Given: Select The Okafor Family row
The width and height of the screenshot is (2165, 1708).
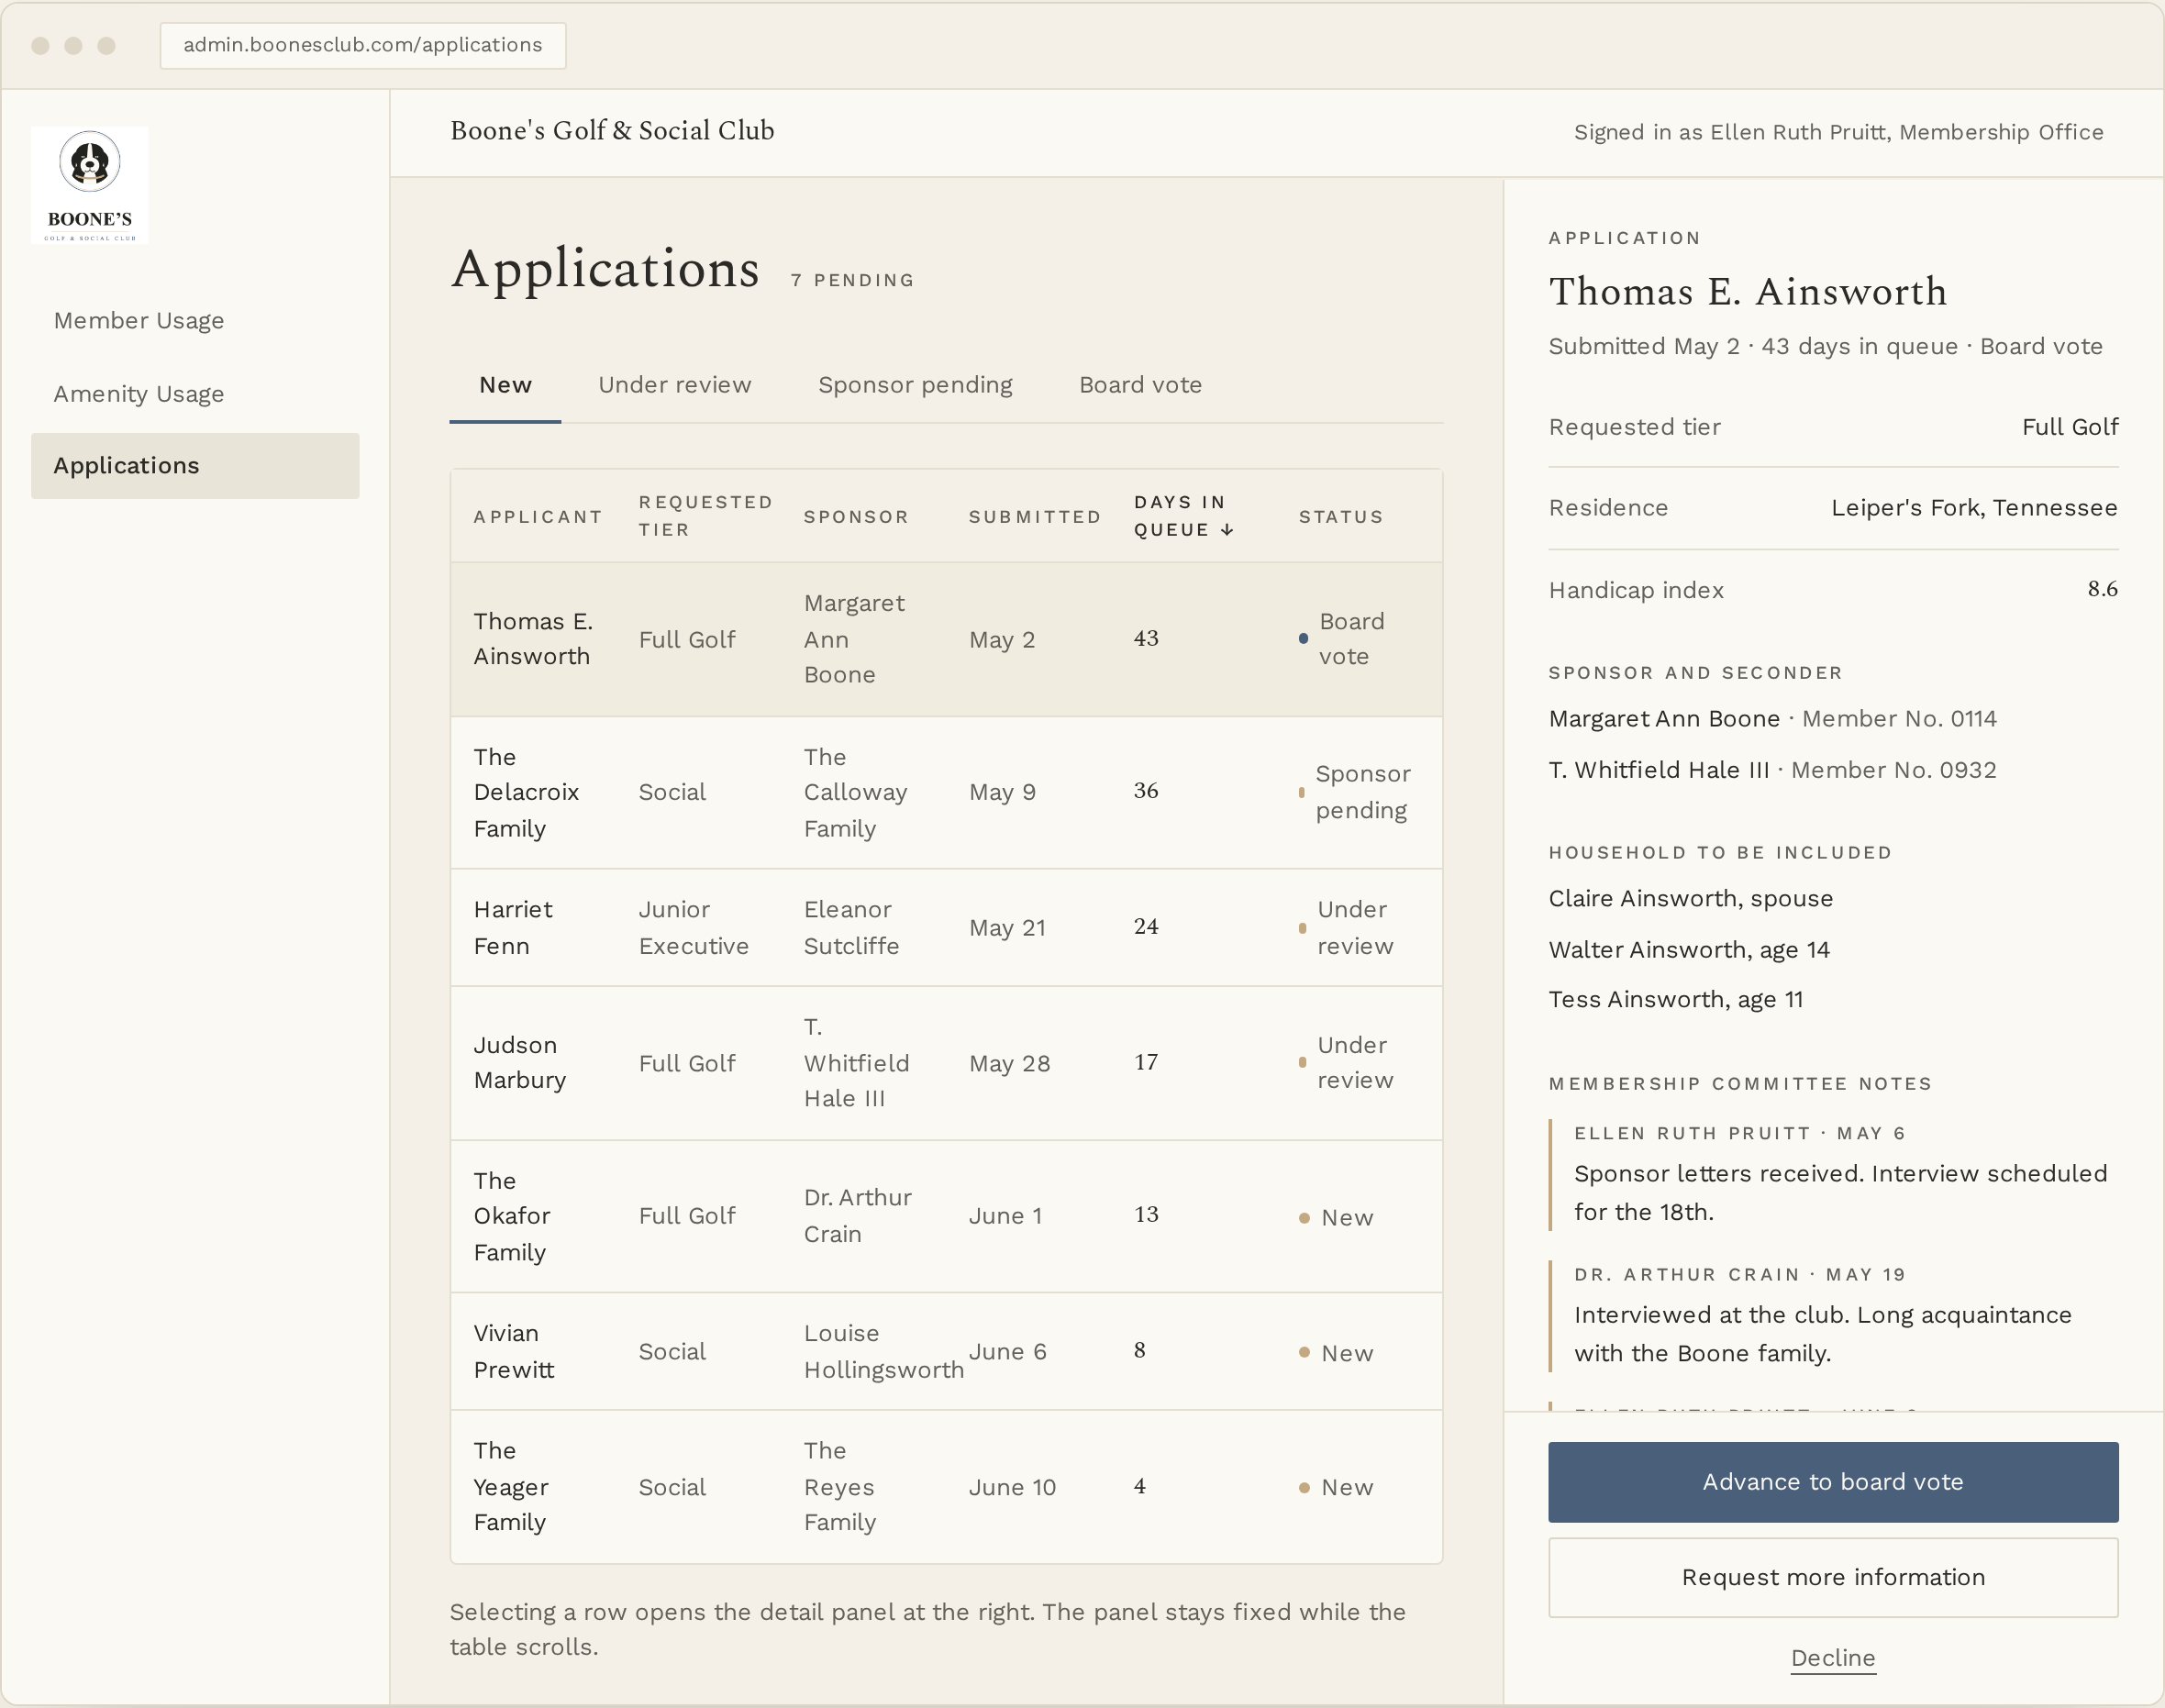Looking at the screenshot, I should tap(946, 1216).
